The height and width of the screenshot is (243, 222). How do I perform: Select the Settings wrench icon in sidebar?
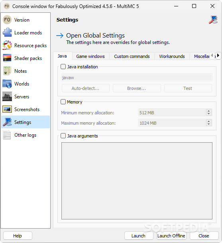coord(7,122)
